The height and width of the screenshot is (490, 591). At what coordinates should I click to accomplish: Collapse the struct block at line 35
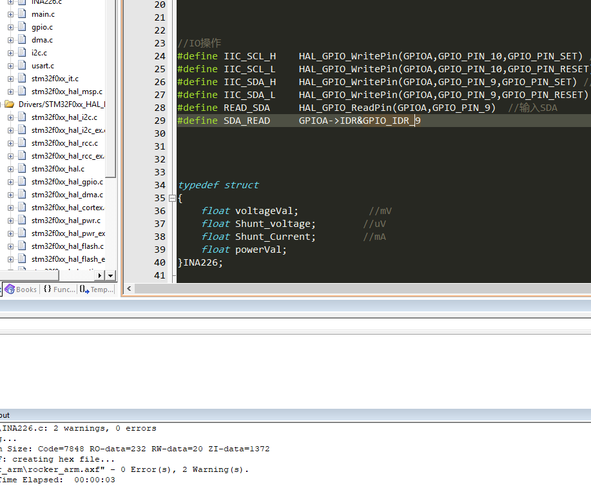point(171,198)
